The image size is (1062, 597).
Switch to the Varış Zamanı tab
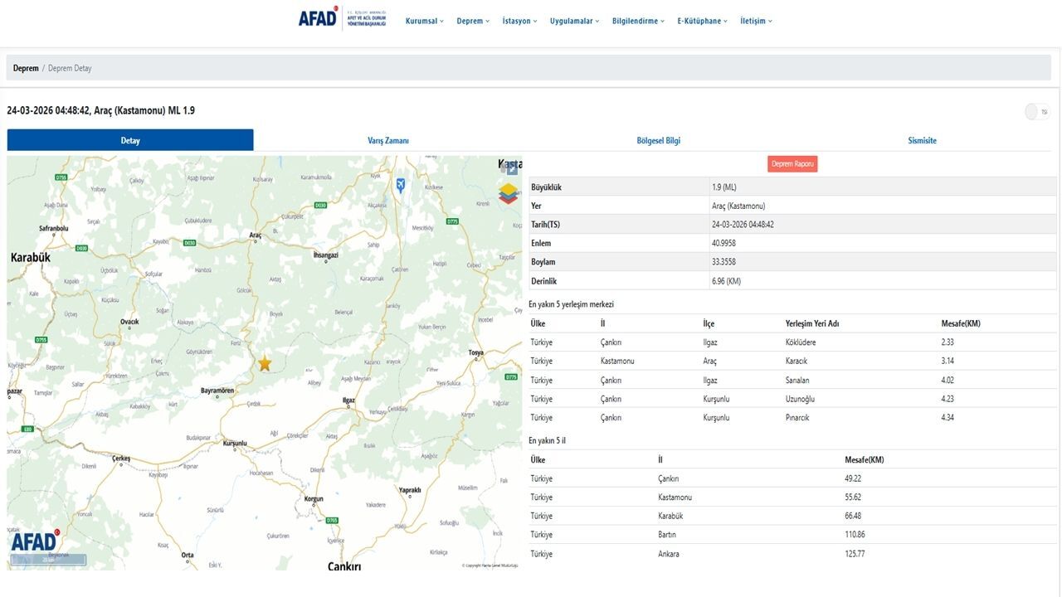click(388, 141)
